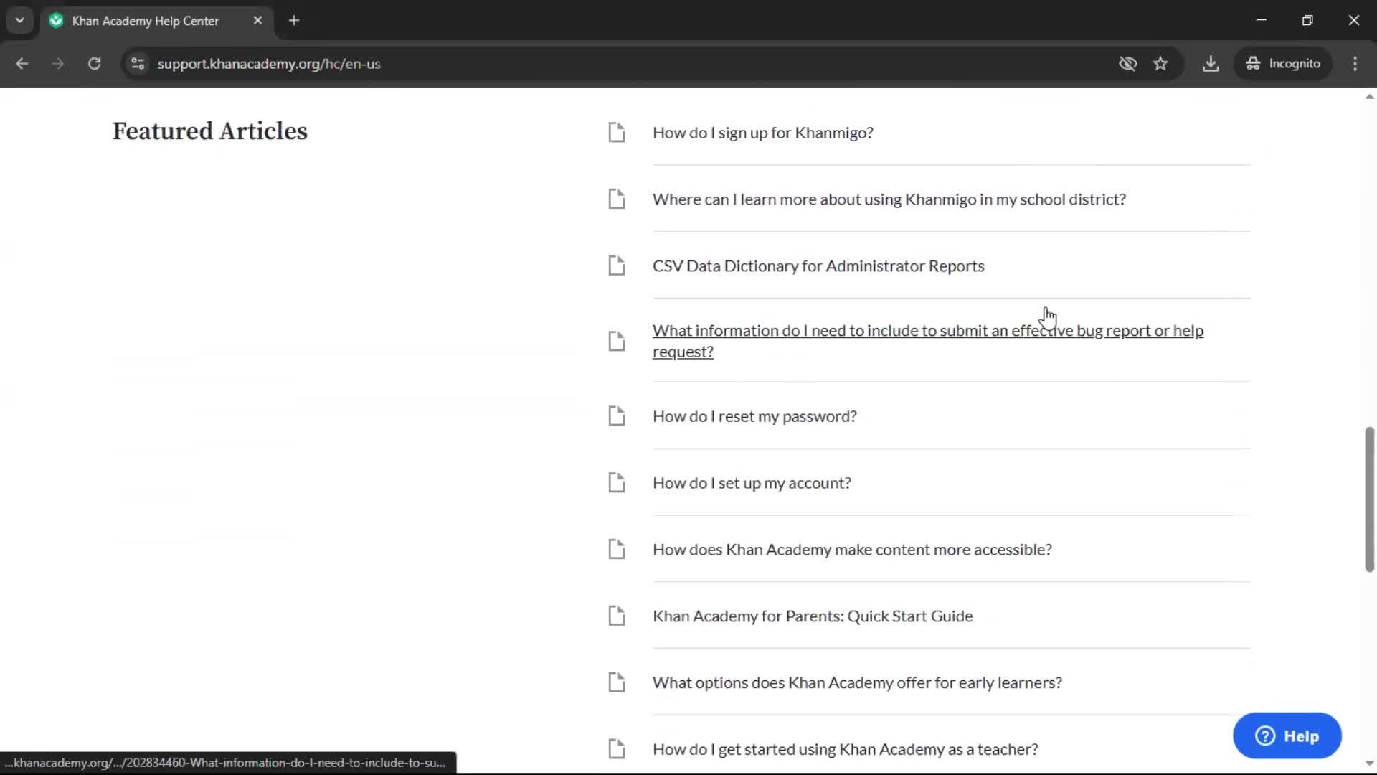
Task: Click the scrollbar down arrow
Action: pyautogui.click(x=1369, y=764)
